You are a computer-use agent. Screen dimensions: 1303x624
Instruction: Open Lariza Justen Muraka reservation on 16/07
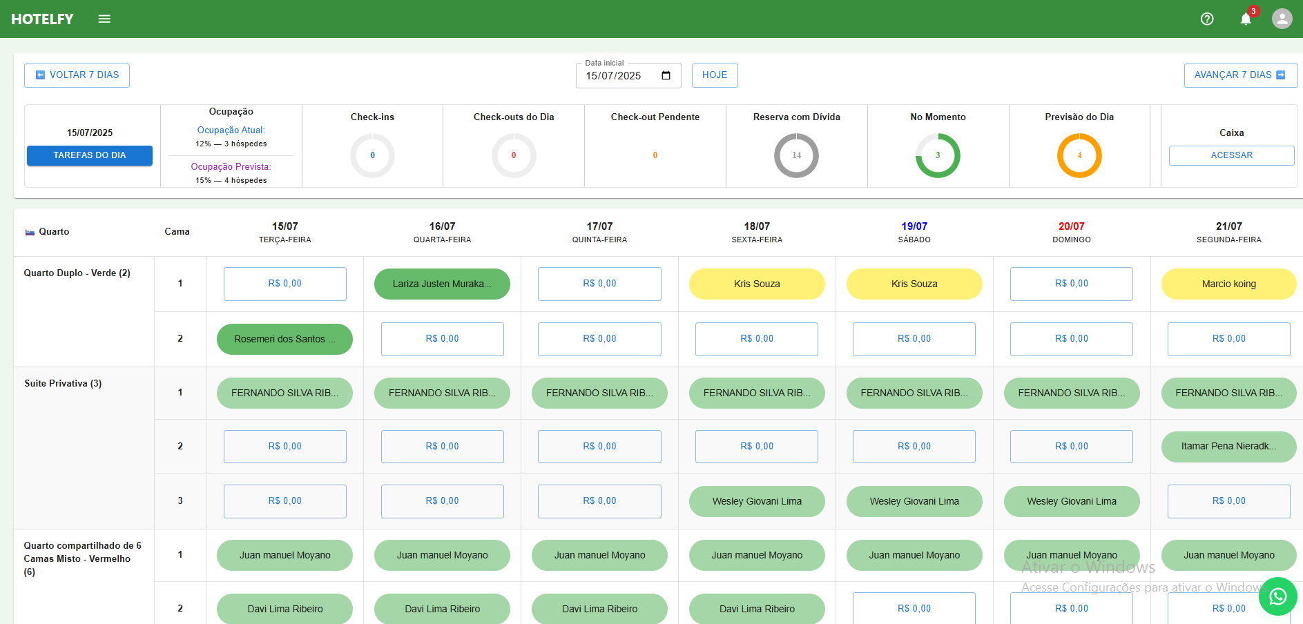442,284
